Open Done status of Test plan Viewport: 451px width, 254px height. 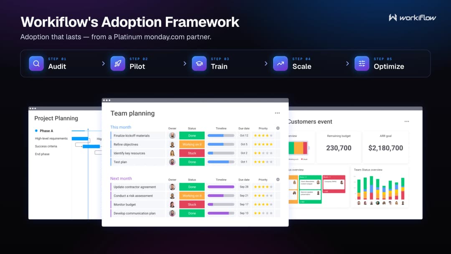192,162
